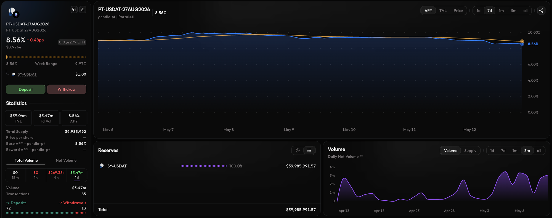Show reserves history view icon

[298, 150]
